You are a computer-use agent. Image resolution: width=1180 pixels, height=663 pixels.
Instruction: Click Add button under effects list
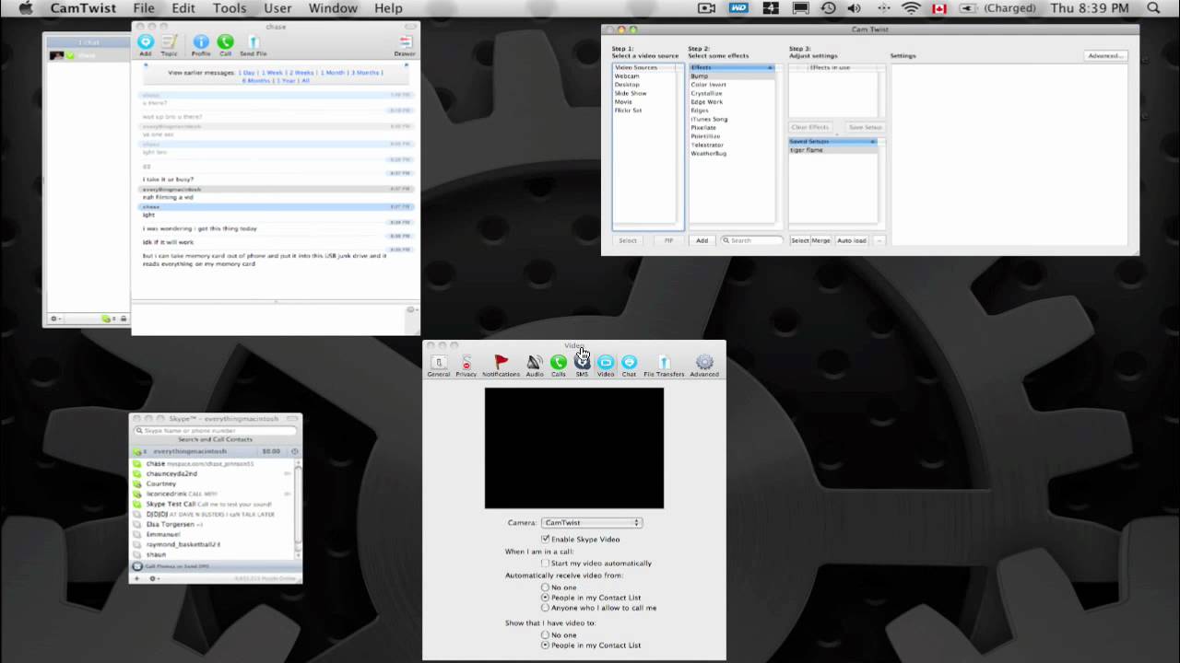coord(702,240)
